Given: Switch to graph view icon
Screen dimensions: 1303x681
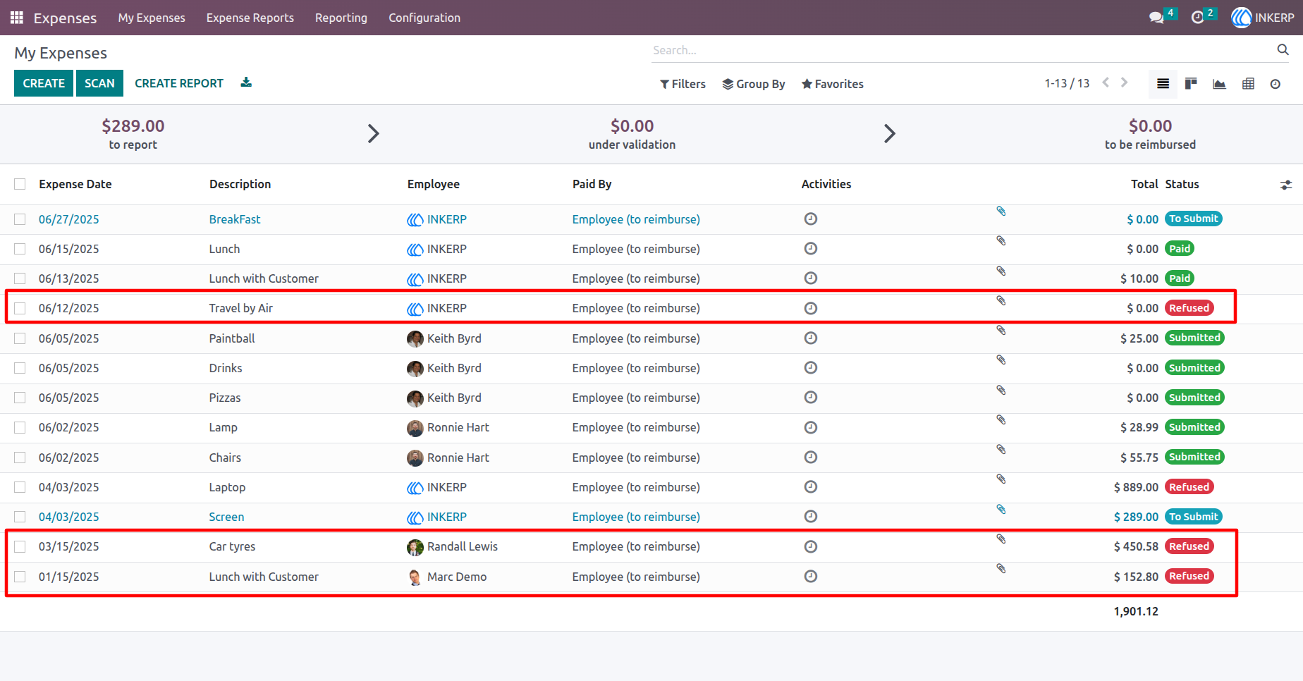Looking at the screenshot, I should tap(1219, 84).
